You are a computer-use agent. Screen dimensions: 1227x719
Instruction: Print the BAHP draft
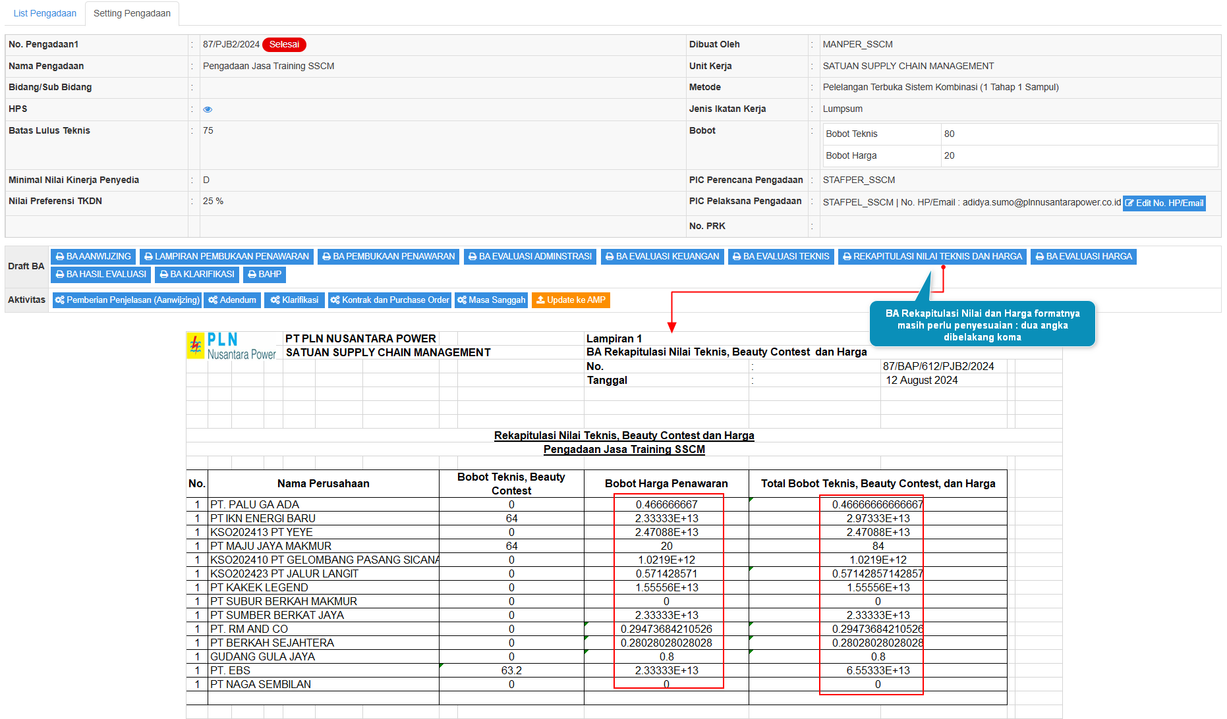[x=264, y=275]
